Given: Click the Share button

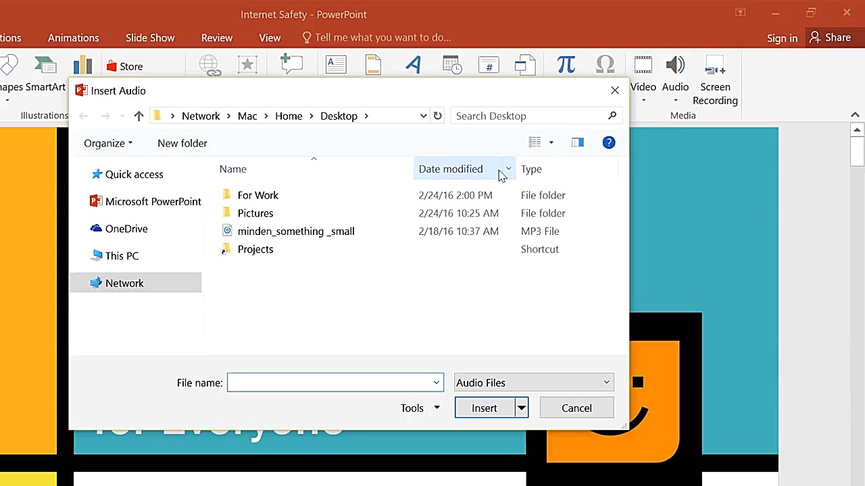Looking at the screenshot, I should pos(831,38).
